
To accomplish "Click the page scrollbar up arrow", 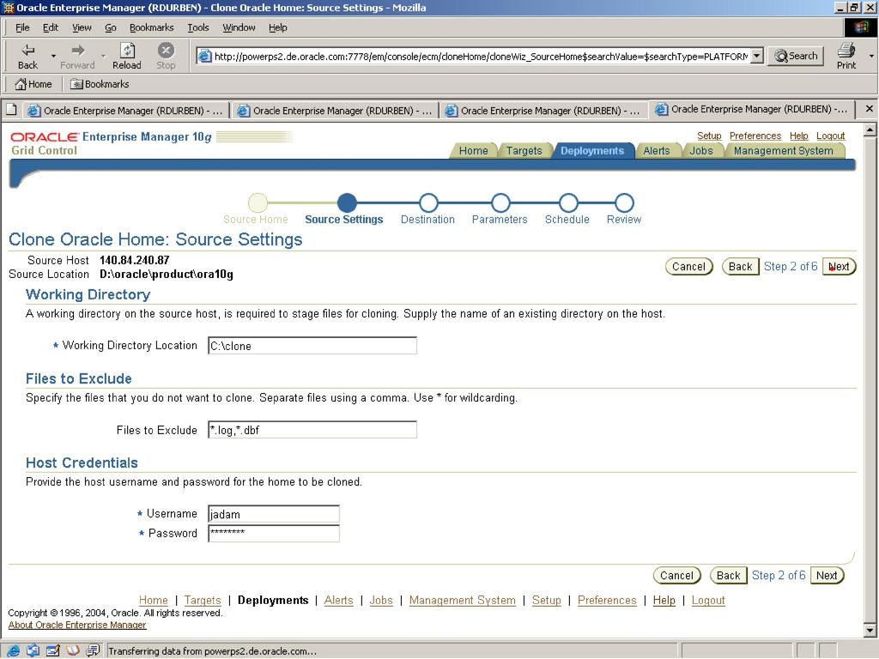I will point(870,130).
